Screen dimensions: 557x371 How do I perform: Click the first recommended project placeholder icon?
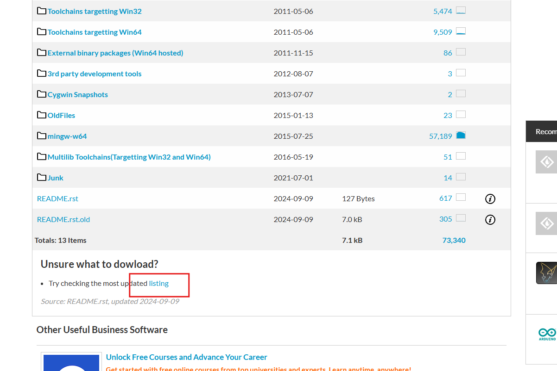click(546, 162)
